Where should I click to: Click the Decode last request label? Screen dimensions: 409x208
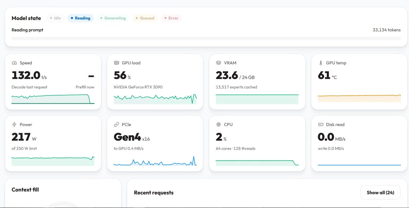29,87
